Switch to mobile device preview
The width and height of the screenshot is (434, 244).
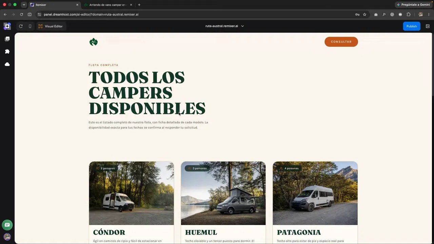click(x=30, y=26)
